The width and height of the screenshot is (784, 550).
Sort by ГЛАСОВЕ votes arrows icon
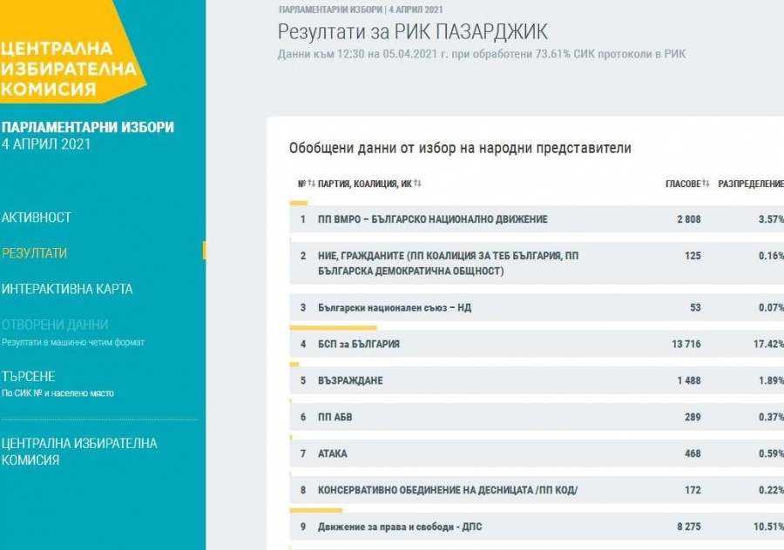coord(706,184)
